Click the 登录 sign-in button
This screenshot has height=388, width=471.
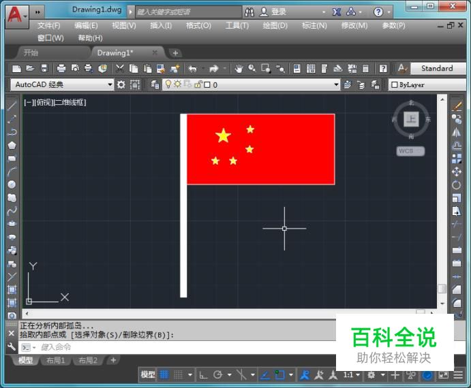273,12
